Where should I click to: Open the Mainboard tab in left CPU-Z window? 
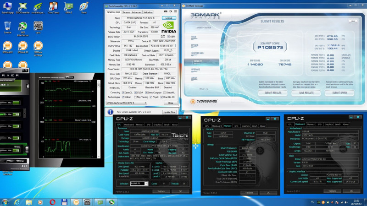[129, 125]
